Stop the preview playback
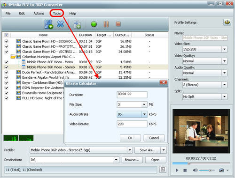Image resolution: width=235 pixels, height=178 pixels. (x=185, y=170)
